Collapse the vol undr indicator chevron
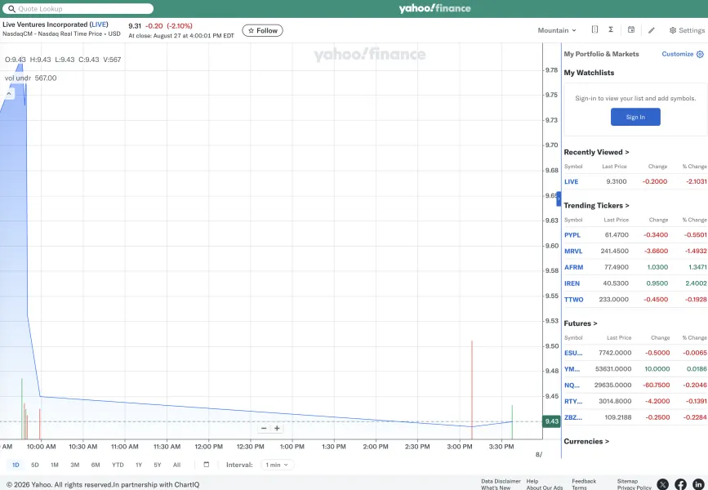 point(9,93)
